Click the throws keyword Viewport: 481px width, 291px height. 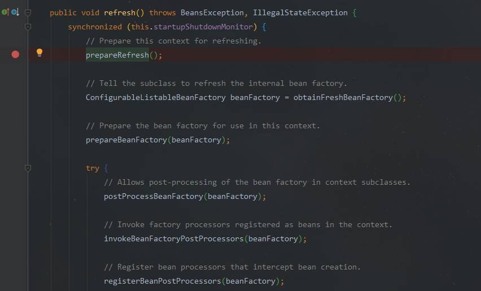tap(162, 13)
